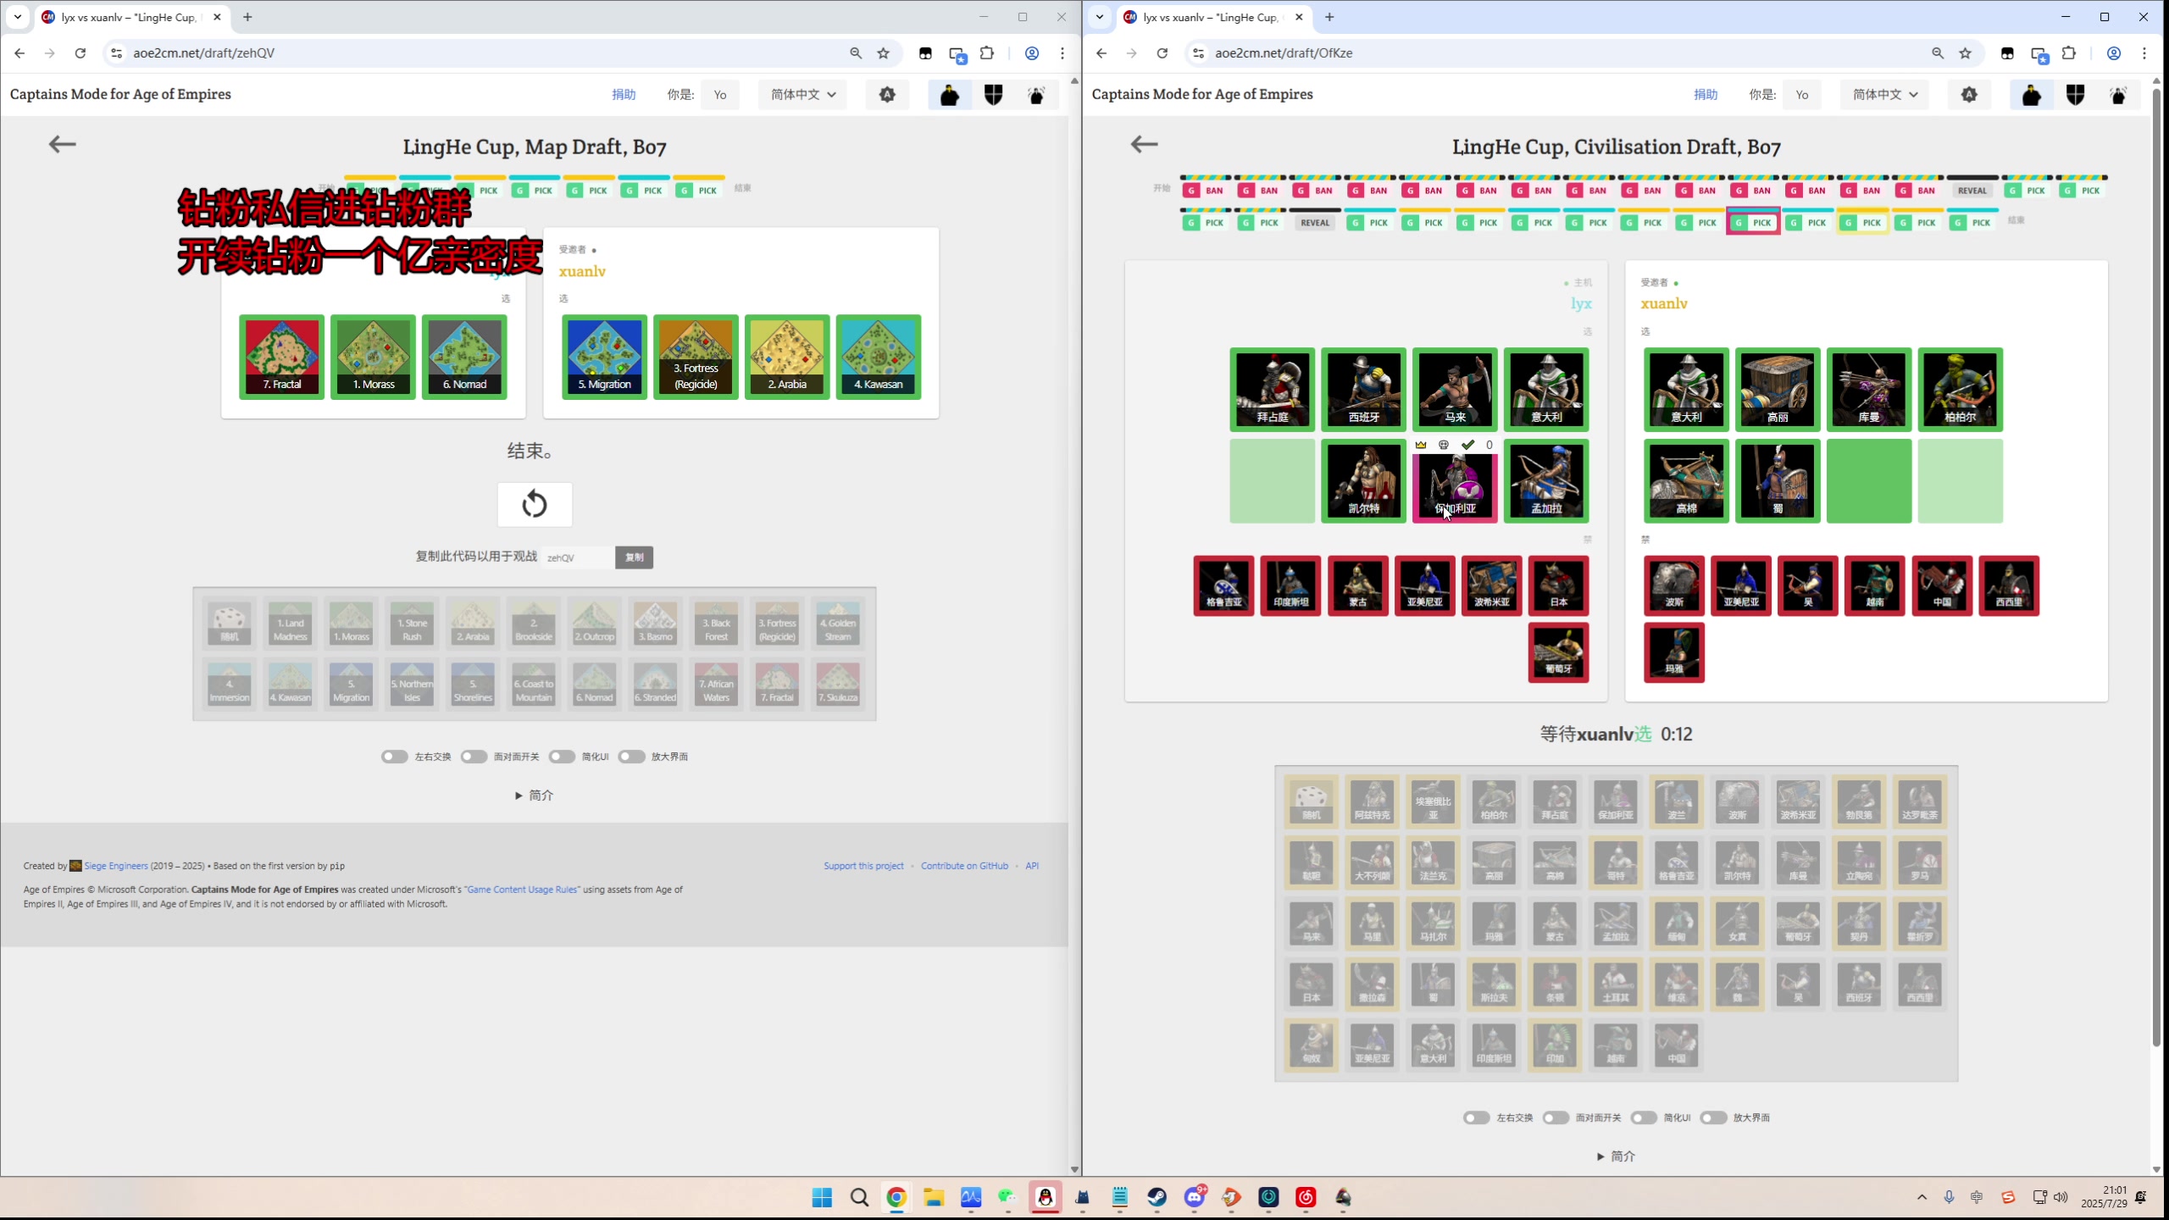2169x1220 pixels.
Task: Toggle 面对面开关 in the Civilisation Draft window
Action: [x=1556, y=1117]
